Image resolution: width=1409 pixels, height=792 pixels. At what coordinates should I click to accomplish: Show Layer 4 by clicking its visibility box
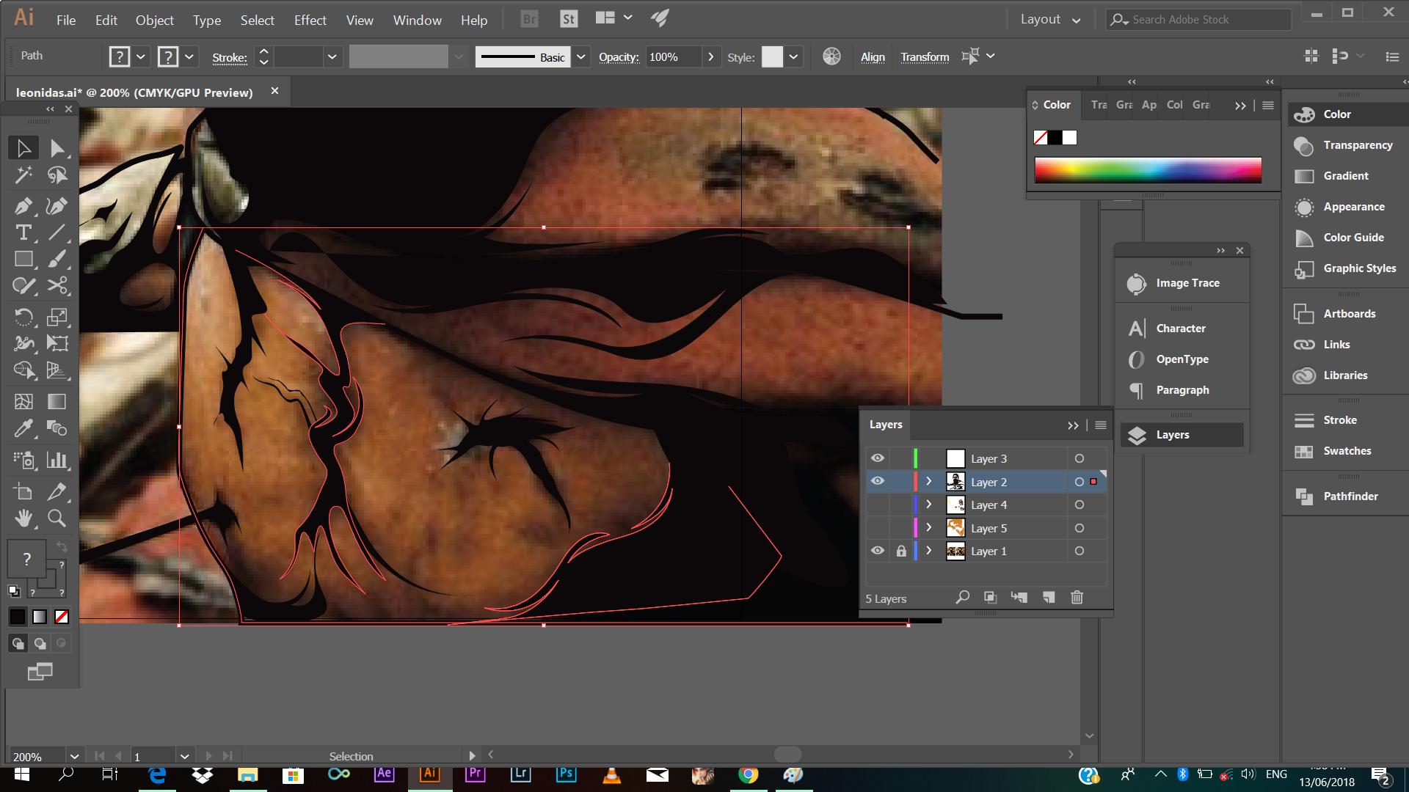pyautogui.click(x=878, y=505)
